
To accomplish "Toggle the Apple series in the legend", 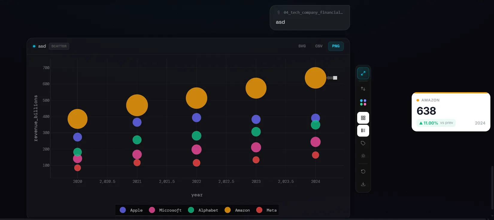I will 131,210.
